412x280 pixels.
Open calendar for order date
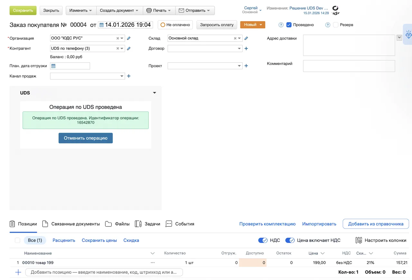(101, 25)
